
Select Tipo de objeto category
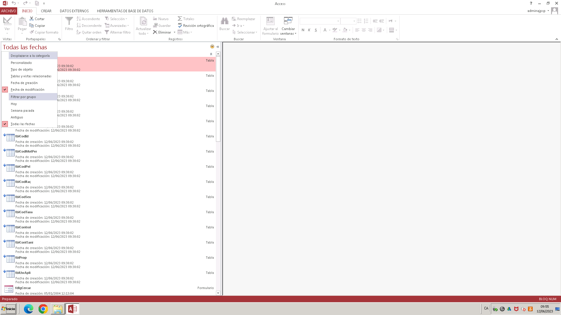click(x=22, y=69)
